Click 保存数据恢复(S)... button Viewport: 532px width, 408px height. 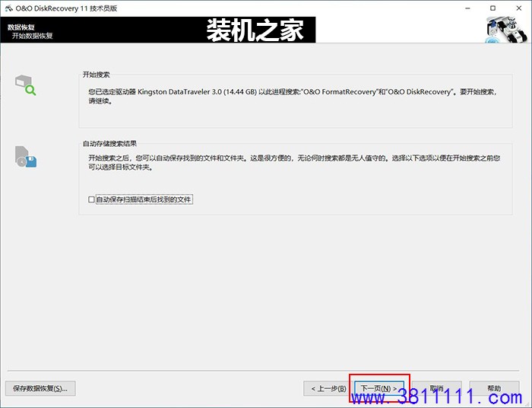point(40,388)
